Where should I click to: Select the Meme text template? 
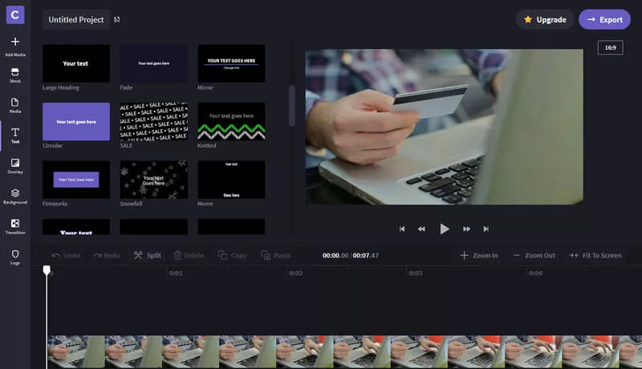[231, 180]
